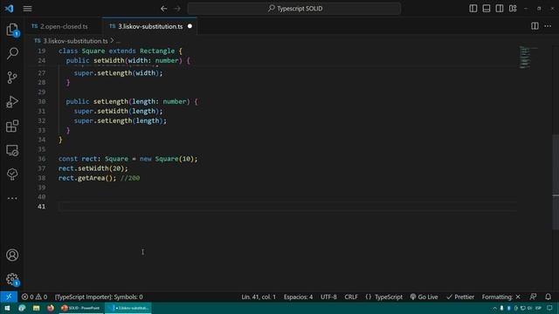Toggle bottom panel visibility
Screen dimensions: 559x314
pyautogui.click(x=487, y=9)
